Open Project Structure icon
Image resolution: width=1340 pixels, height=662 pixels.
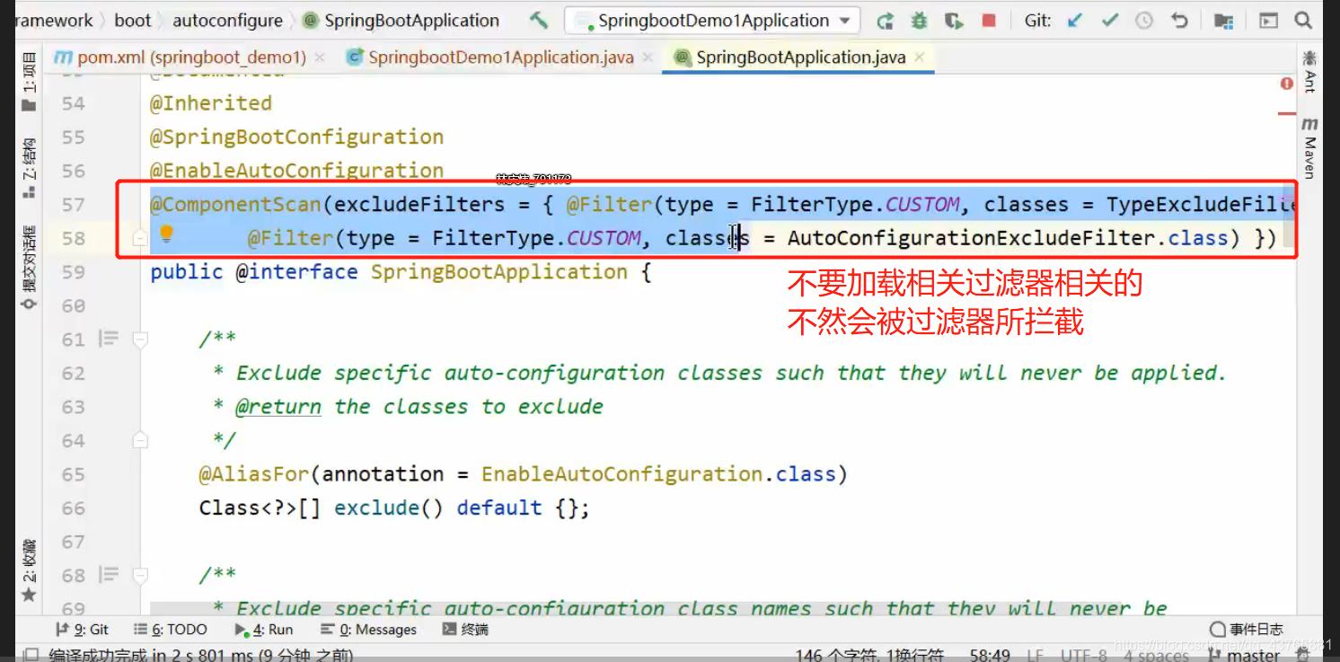(x=1223, y=21)
